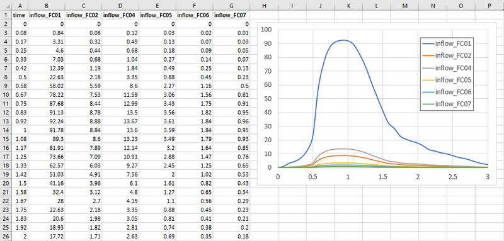Screen dimensions: 504x241
Task: Click inflow_FC07 legend entry in chart
Action: coord(447,104)
